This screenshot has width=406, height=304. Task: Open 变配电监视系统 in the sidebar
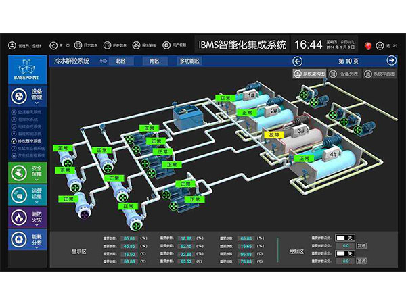pos(28,149)
